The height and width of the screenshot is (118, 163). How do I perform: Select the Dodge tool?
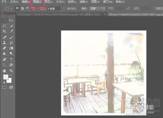pyautogui.click(x=11, y=54)
